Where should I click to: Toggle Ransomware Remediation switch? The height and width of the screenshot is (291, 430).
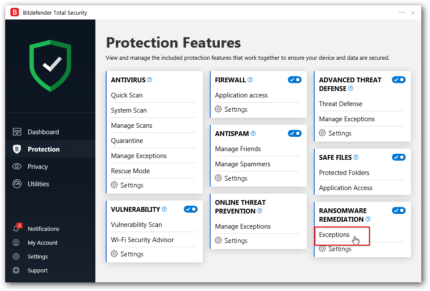click(399, 210)
